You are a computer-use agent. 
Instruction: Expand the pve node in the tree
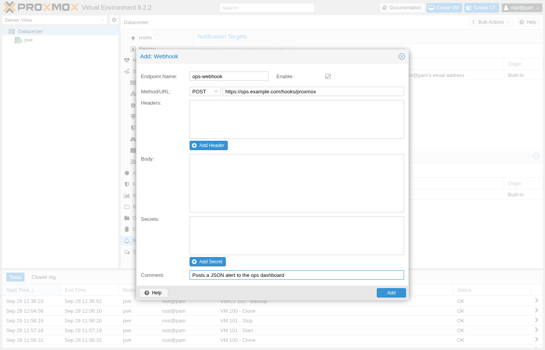tap(12, 40)
